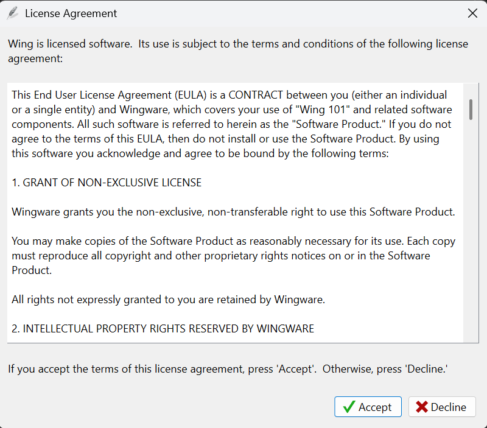
Task: Accept the license agreement
Action: 368,407
